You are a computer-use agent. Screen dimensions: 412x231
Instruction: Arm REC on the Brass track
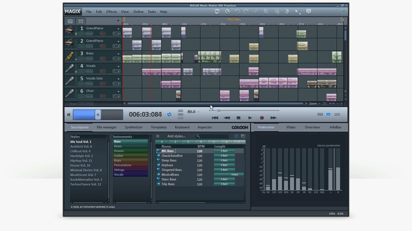pos(103,58)
